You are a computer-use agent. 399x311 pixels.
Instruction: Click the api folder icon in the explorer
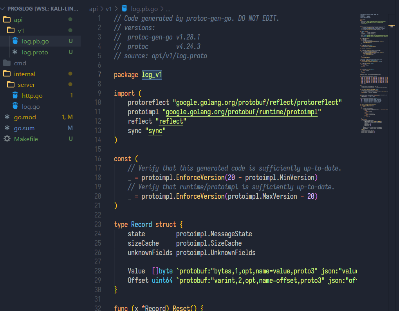pos(8,20)
